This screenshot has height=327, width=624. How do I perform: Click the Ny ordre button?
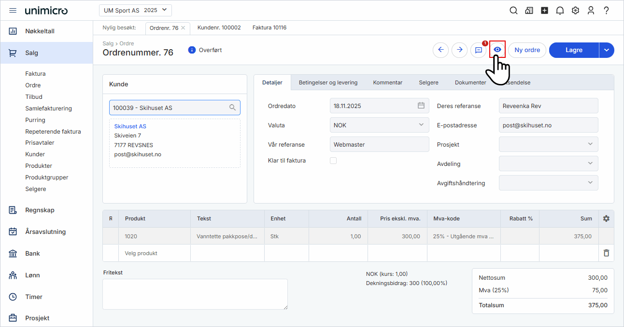[527, 50]
